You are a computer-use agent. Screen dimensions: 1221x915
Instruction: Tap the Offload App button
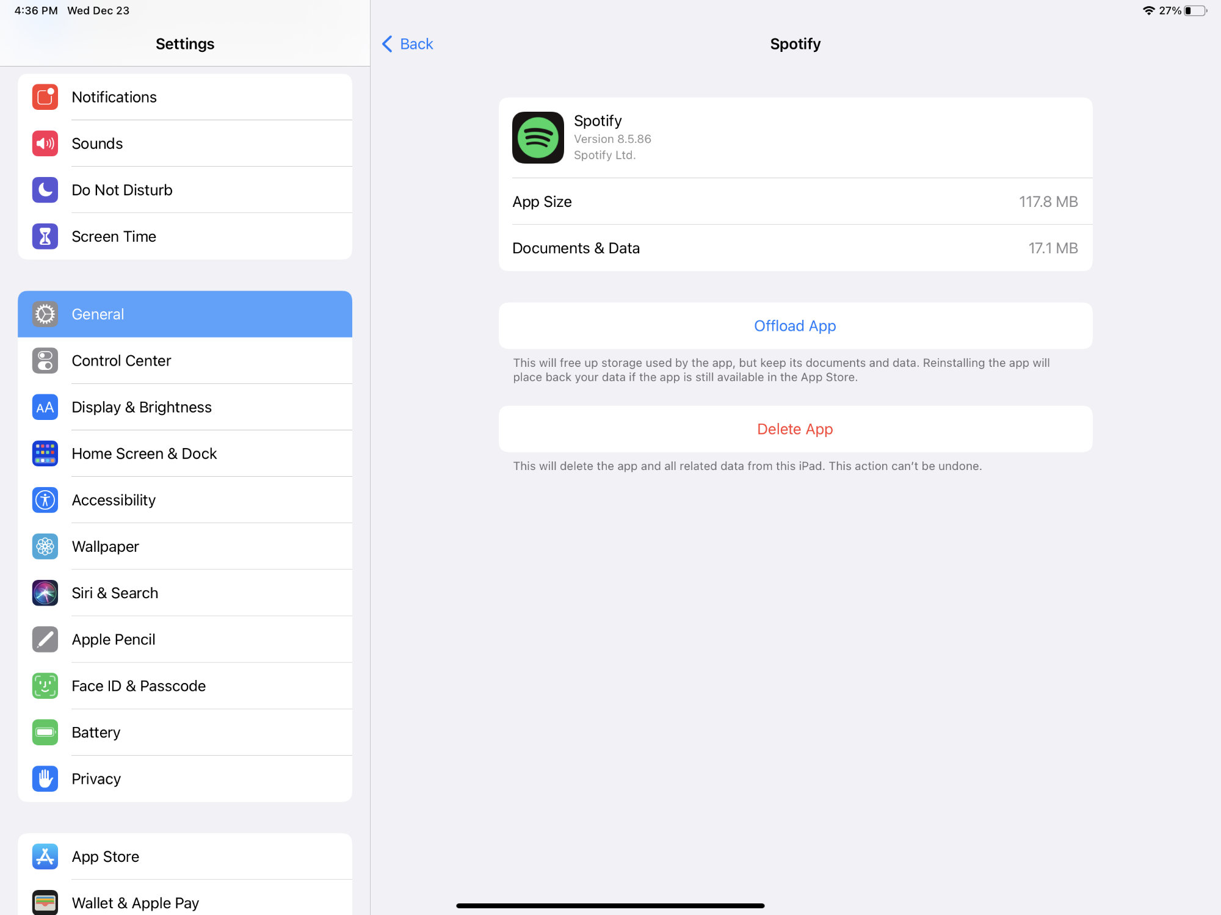click(x=795, y=326)
